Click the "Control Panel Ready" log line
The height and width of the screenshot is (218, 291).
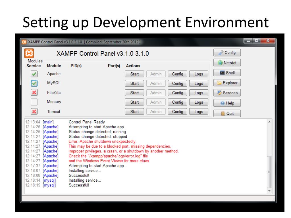pyautogui.click(x=87, y=122)
